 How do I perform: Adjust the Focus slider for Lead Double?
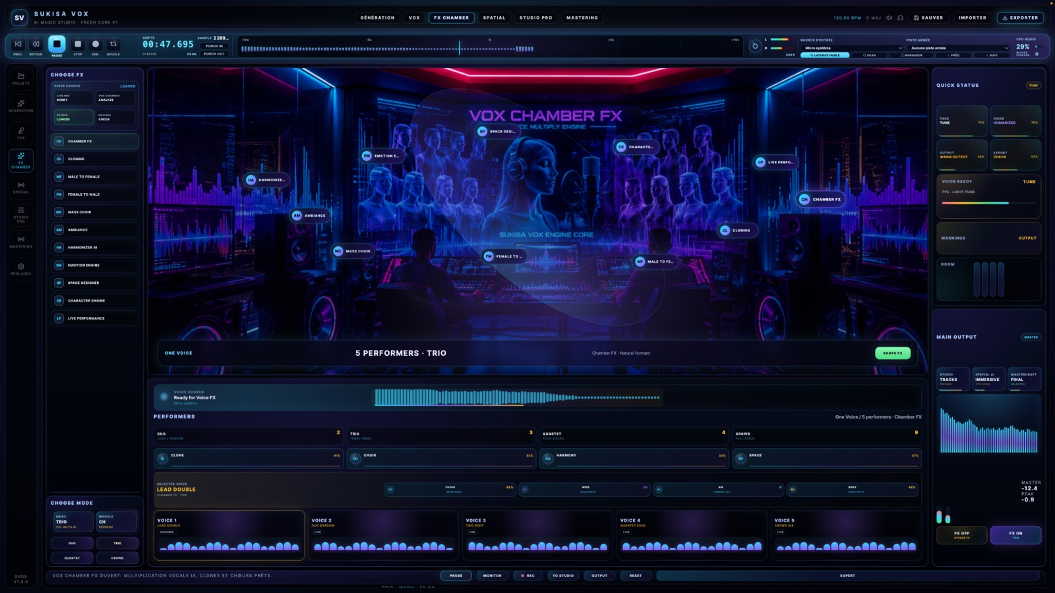coord(450,490)
